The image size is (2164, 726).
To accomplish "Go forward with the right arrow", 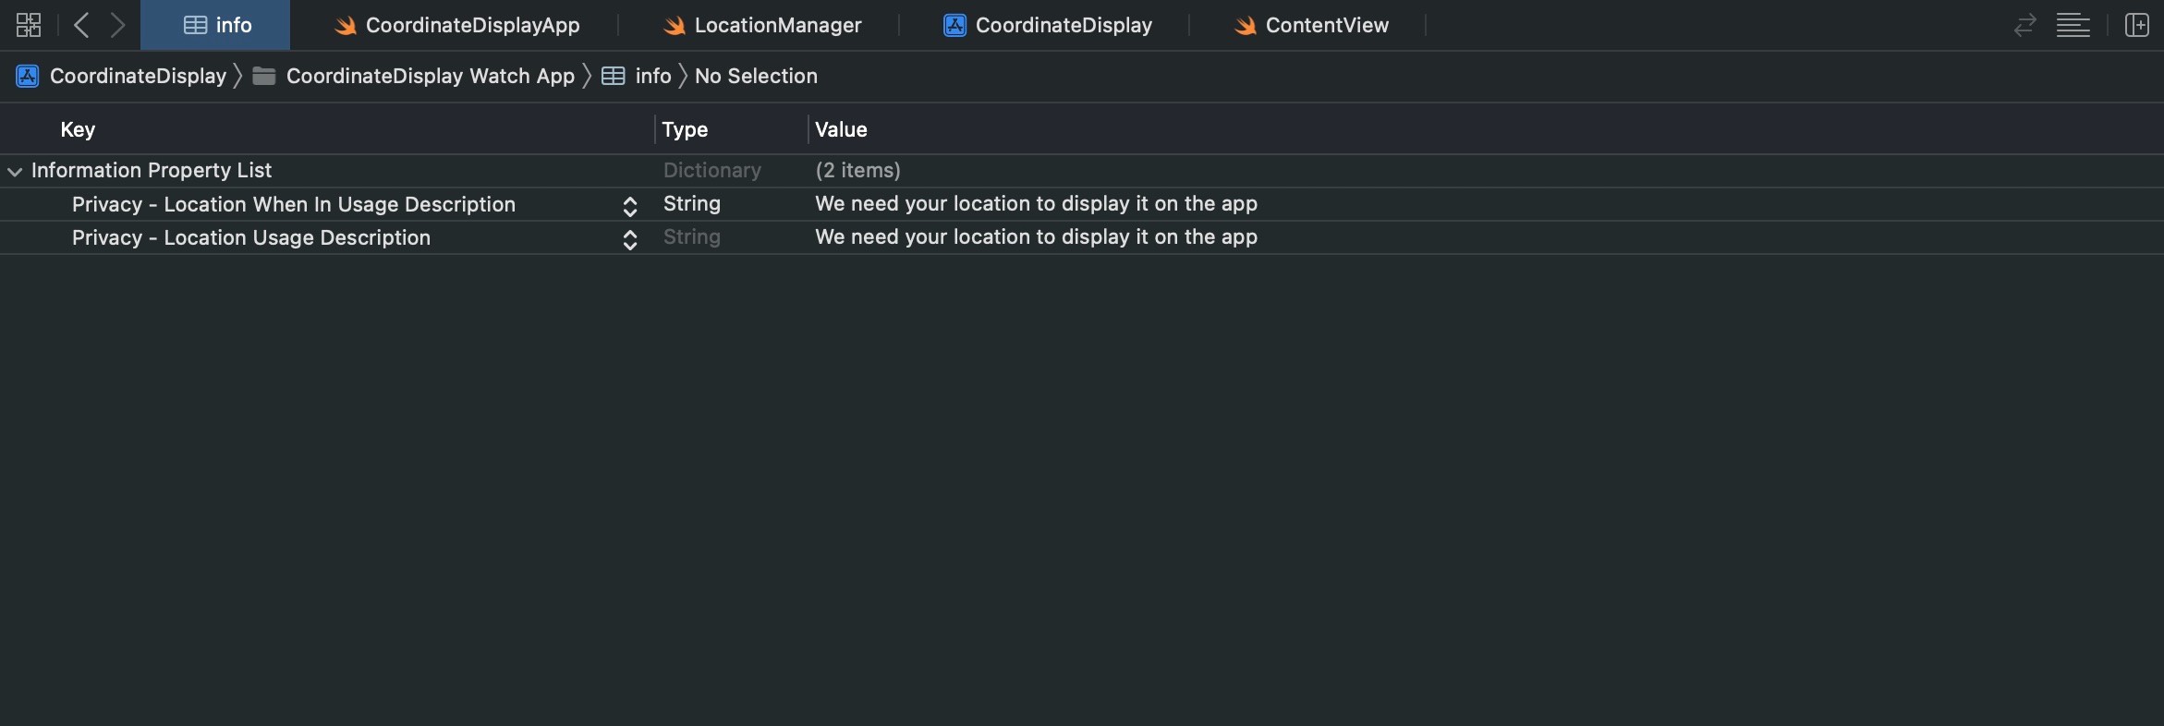I will [x=117, y=25].
